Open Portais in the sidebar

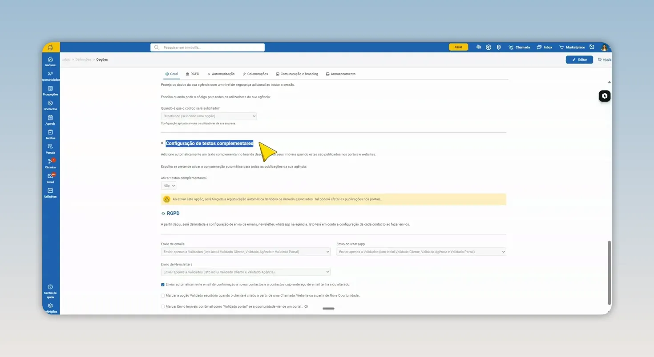coord(50,149)
